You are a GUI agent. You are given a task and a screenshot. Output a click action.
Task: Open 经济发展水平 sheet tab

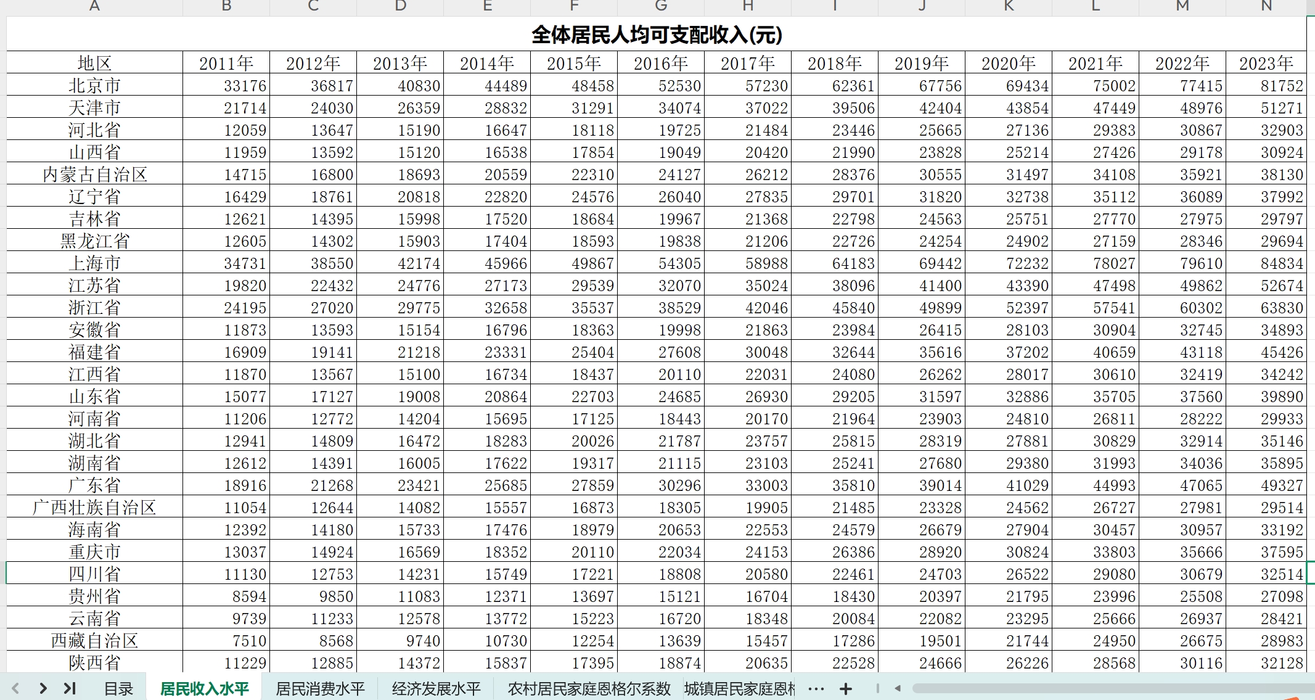tap(436, 689)
